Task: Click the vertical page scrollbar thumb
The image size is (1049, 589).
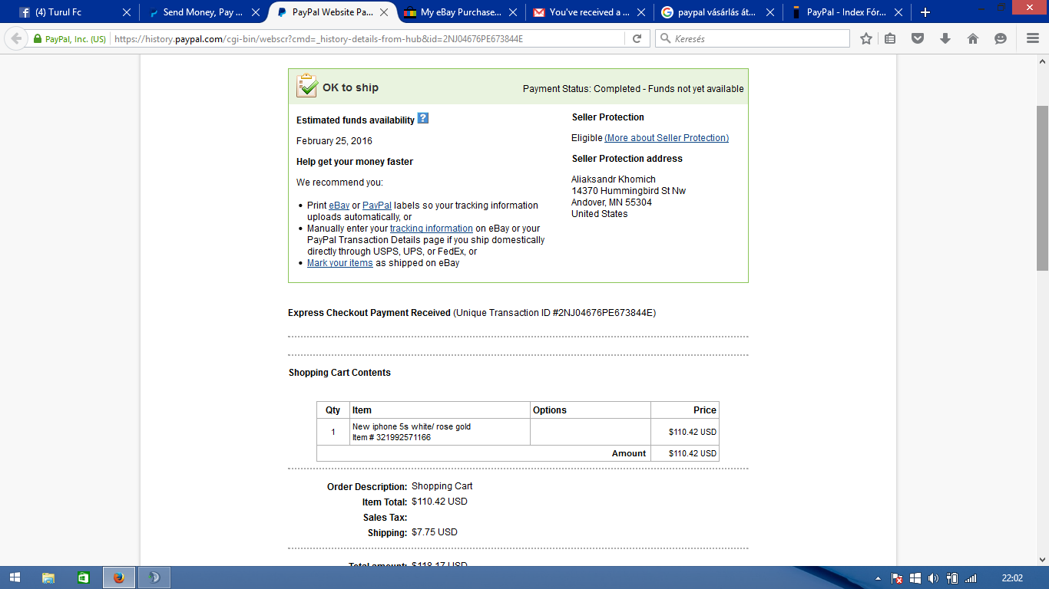Action: (1042, 188)
